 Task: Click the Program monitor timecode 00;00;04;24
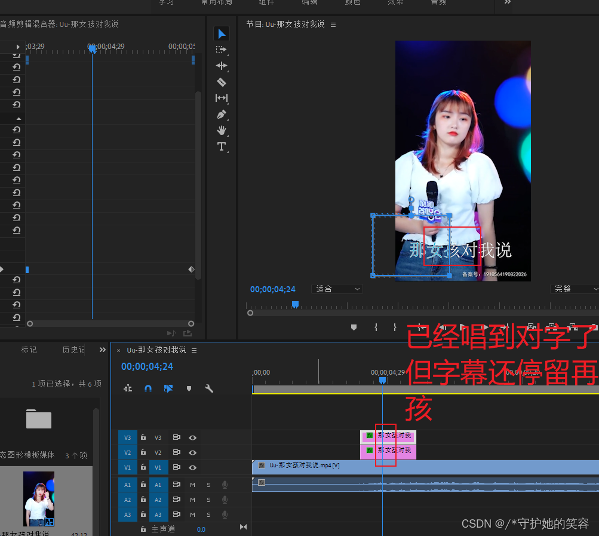pyautogui.click(x=273, y=289)
